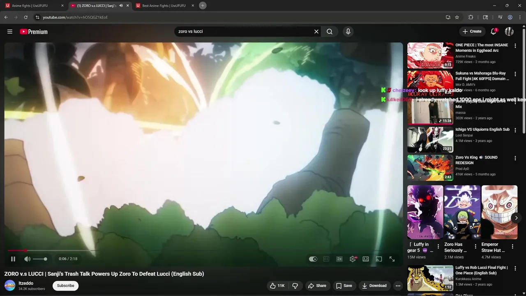
Task: Dislike this video
Action: coord(295,286)
